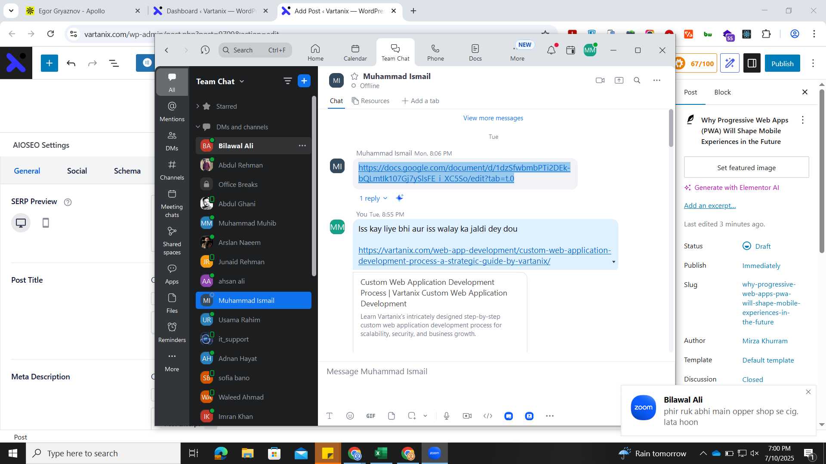Collapse DMs and channels section
826x464 pixels.
[x=198, y=127]
